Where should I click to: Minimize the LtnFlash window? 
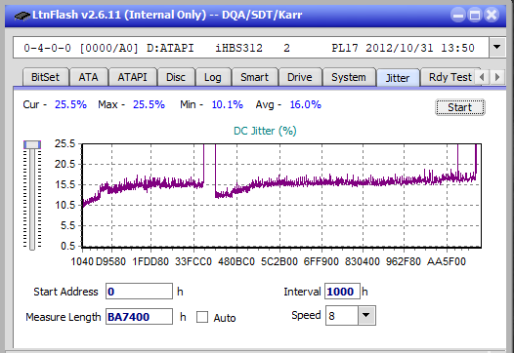(x=458, y=15)
